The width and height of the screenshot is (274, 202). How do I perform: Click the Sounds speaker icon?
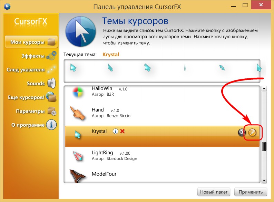tap(51, 83)
